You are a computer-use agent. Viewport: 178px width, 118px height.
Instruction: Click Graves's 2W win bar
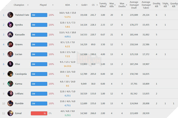39,44
